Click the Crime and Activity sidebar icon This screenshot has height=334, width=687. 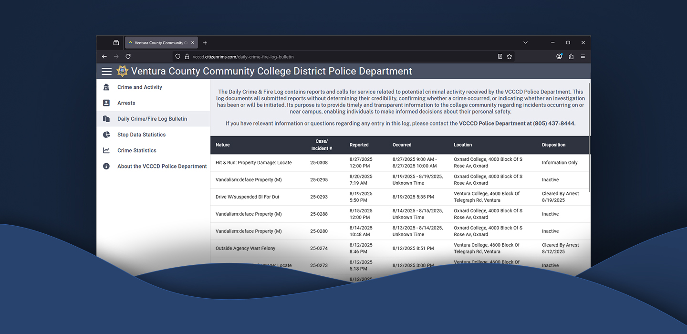[106, 87]
